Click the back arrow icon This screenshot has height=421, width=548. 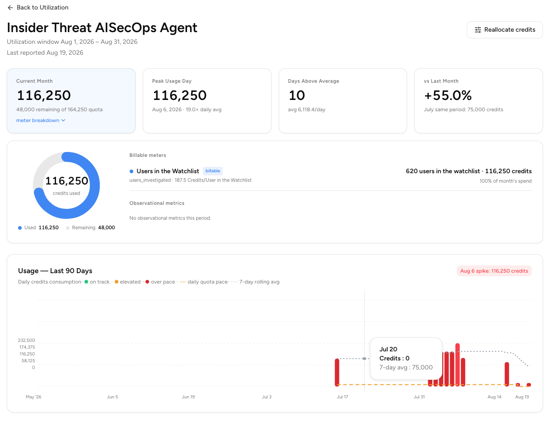(10, 8)
